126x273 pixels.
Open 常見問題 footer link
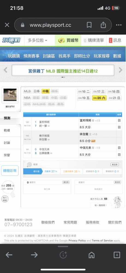(x=70, y=222)
